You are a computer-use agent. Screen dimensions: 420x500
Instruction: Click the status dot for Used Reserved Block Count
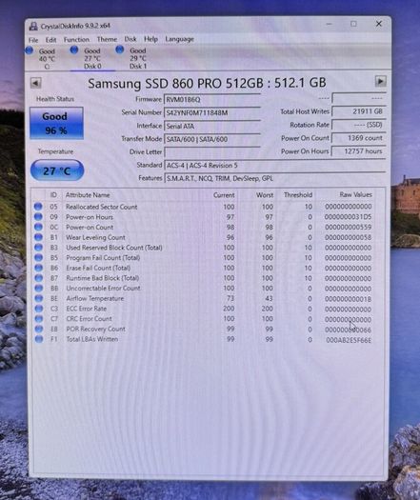39,248
